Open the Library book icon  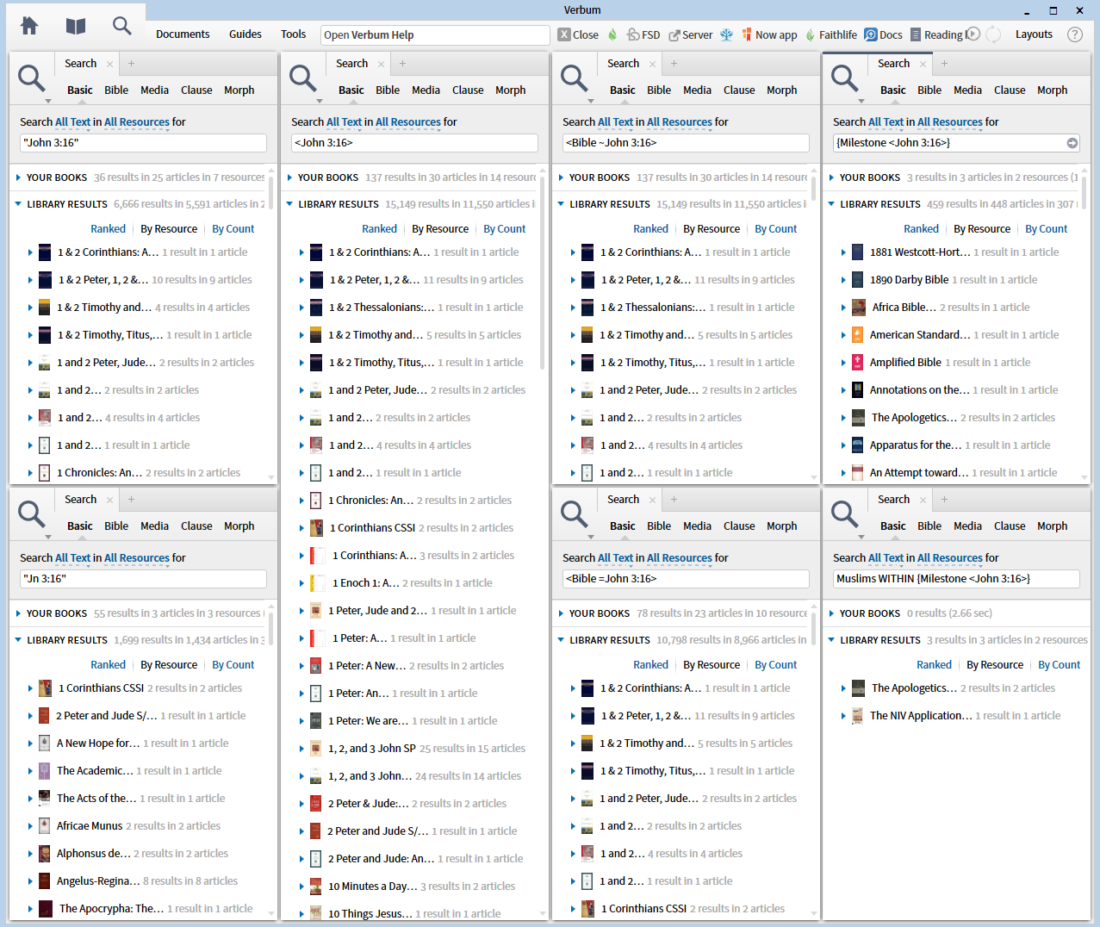coord(76,26)
